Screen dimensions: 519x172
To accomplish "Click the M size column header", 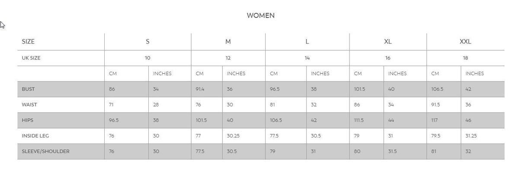I will tap(228, 42).
